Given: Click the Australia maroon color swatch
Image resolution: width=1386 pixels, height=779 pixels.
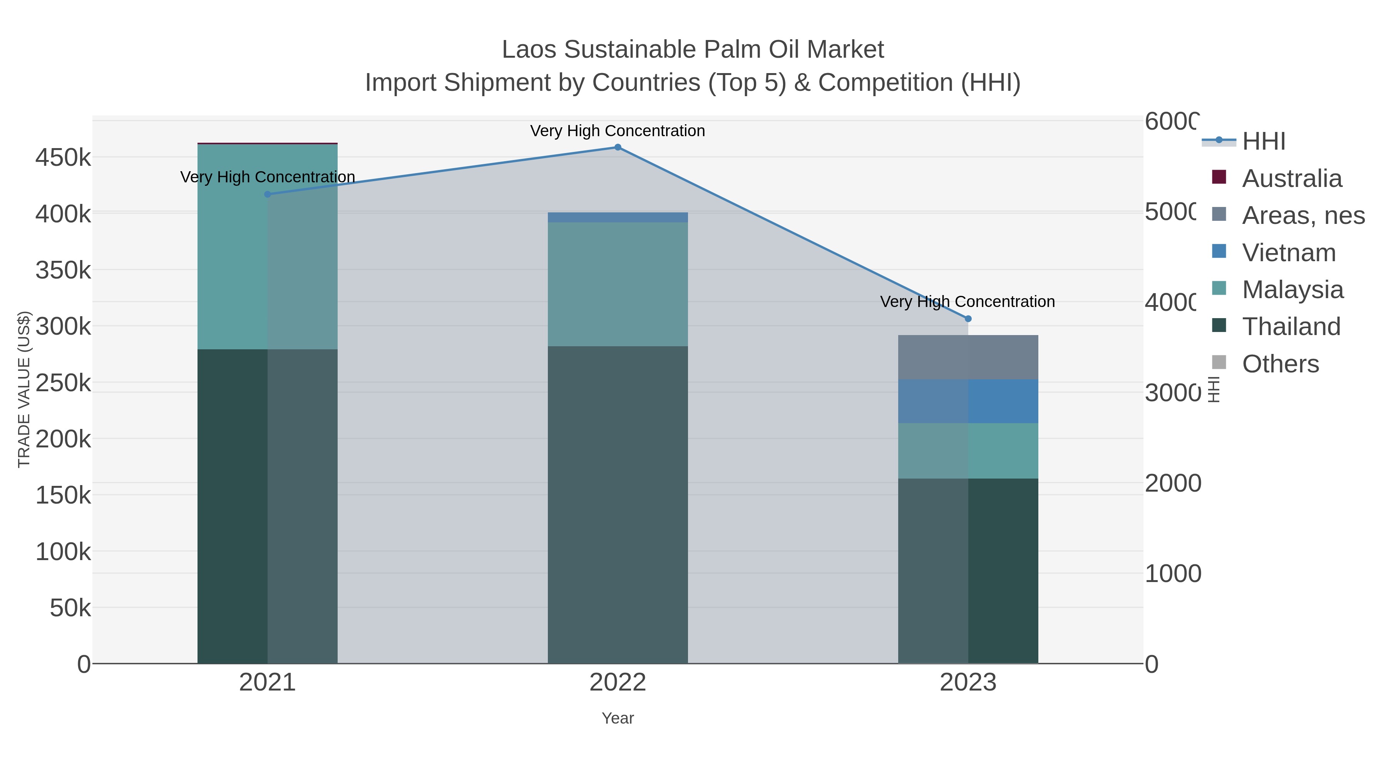Looking at the screenshot, I should [1219, 177].
